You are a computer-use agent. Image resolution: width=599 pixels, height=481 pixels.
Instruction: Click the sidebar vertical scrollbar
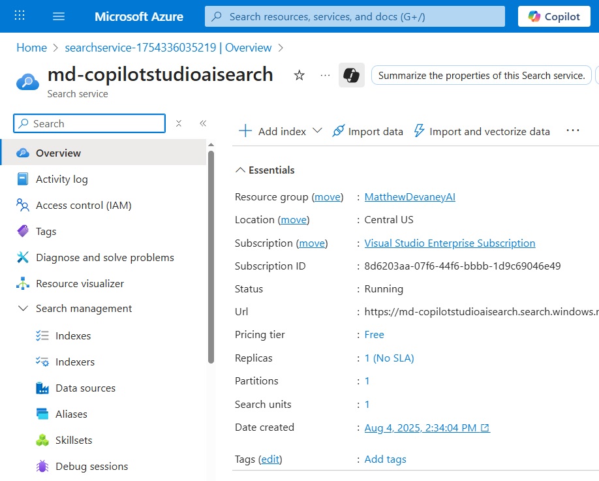click(x=211, y=256)
